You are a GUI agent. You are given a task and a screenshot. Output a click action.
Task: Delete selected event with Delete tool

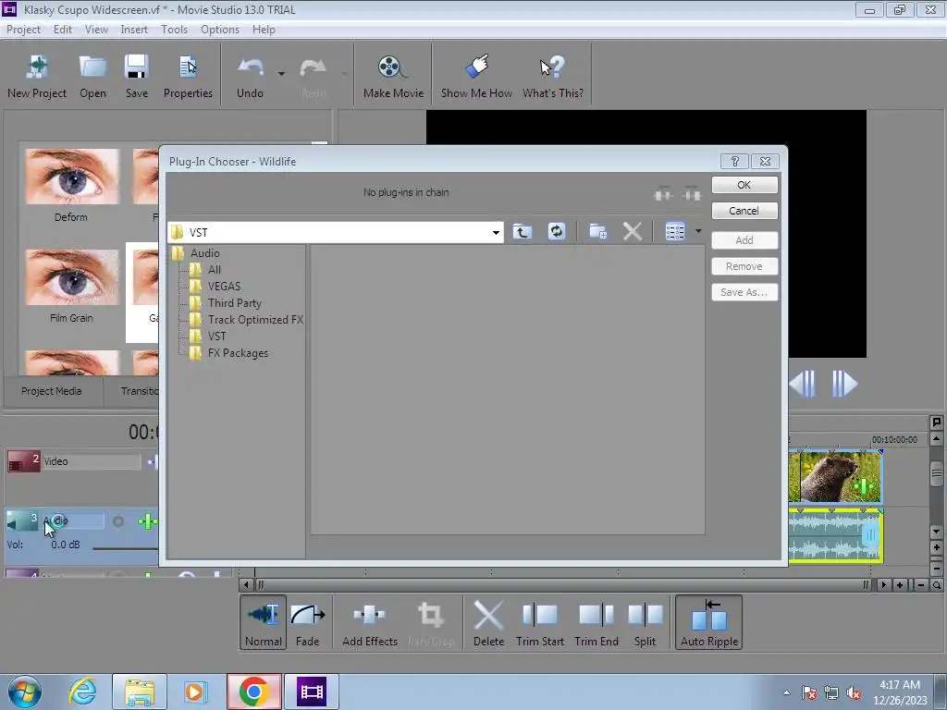(488, 622)
